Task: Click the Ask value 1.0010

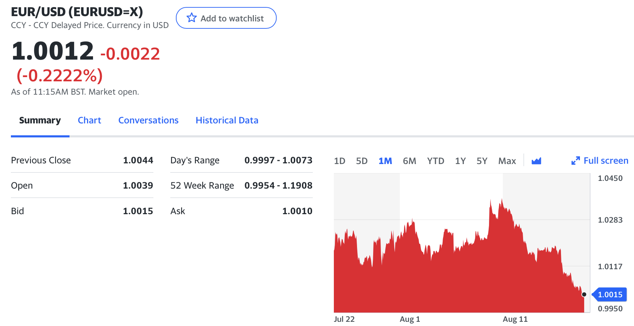Action: click(x=297, y=211)
